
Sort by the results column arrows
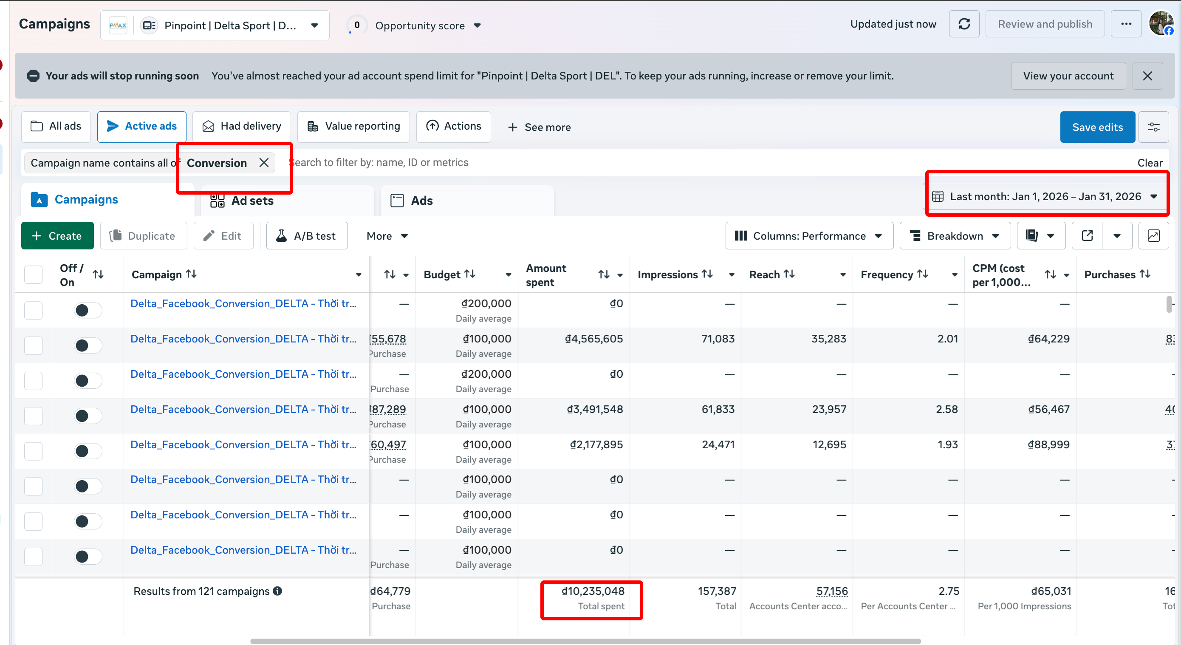tap(390, 274)
